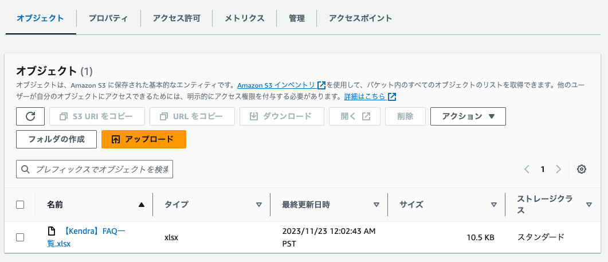Viewport: 608px width, 262px height.
Task: Check the 【Kendra】FAQ一覧.xlsx row checkbox
Action: [20, 237]
